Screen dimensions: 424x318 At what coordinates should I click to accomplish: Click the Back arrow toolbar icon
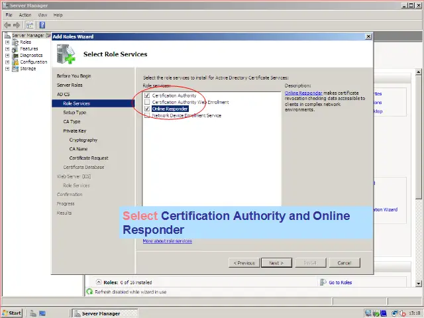(x=7, y=25)
